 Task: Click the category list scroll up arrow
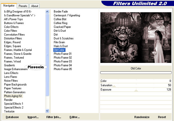[x=47, y=11]
